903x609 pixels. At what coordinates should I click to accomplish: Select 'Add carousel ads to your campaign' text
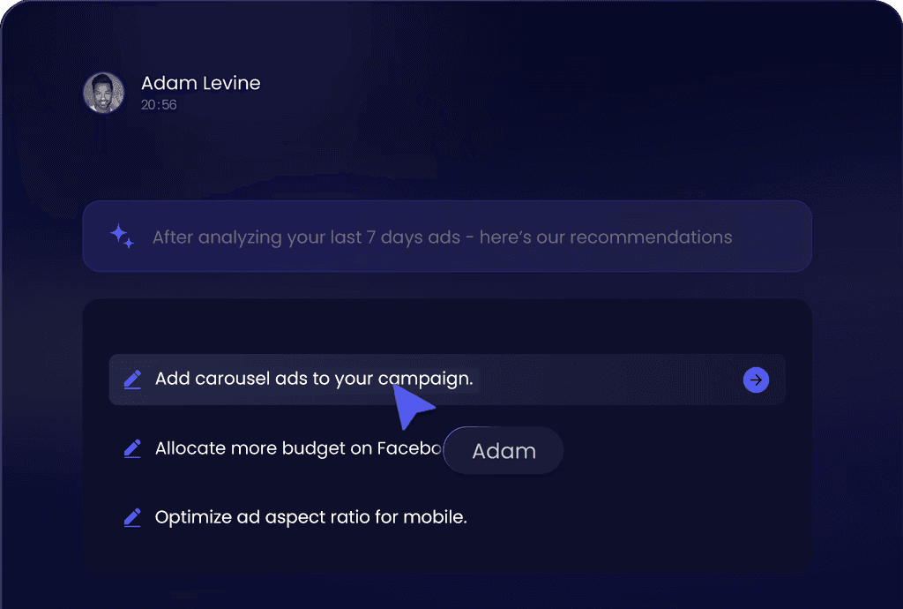(x=314, y=379)
